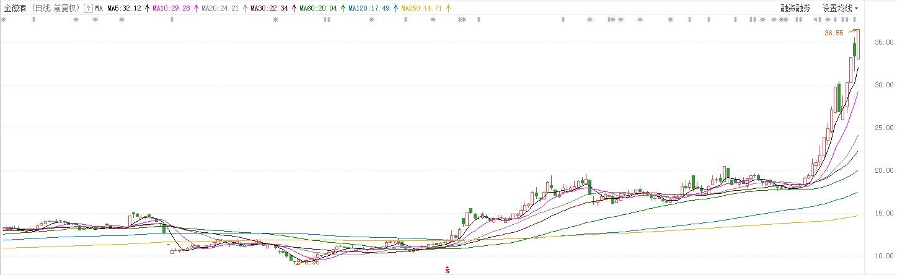Image resolution: width=897 pixels, height=275 pixels.
Task: Click the 金徽酒 stock name title
Action: click(15, 9)
